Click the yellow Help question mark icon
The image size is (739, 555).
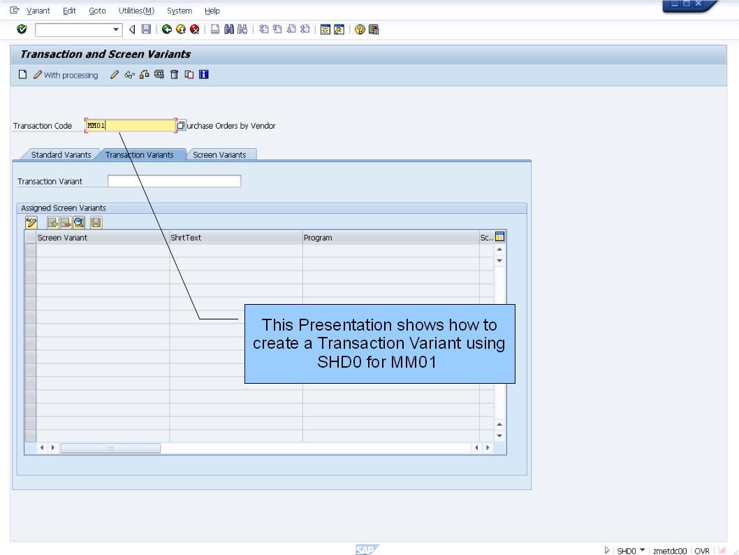(360, 29)
